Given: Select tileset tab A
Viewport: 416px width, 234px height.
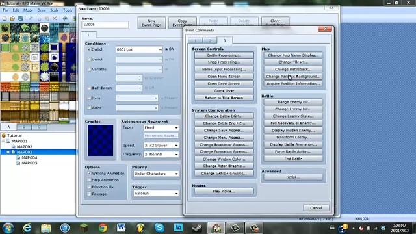Looking at the screenshot, I should [x=8, y=127].
